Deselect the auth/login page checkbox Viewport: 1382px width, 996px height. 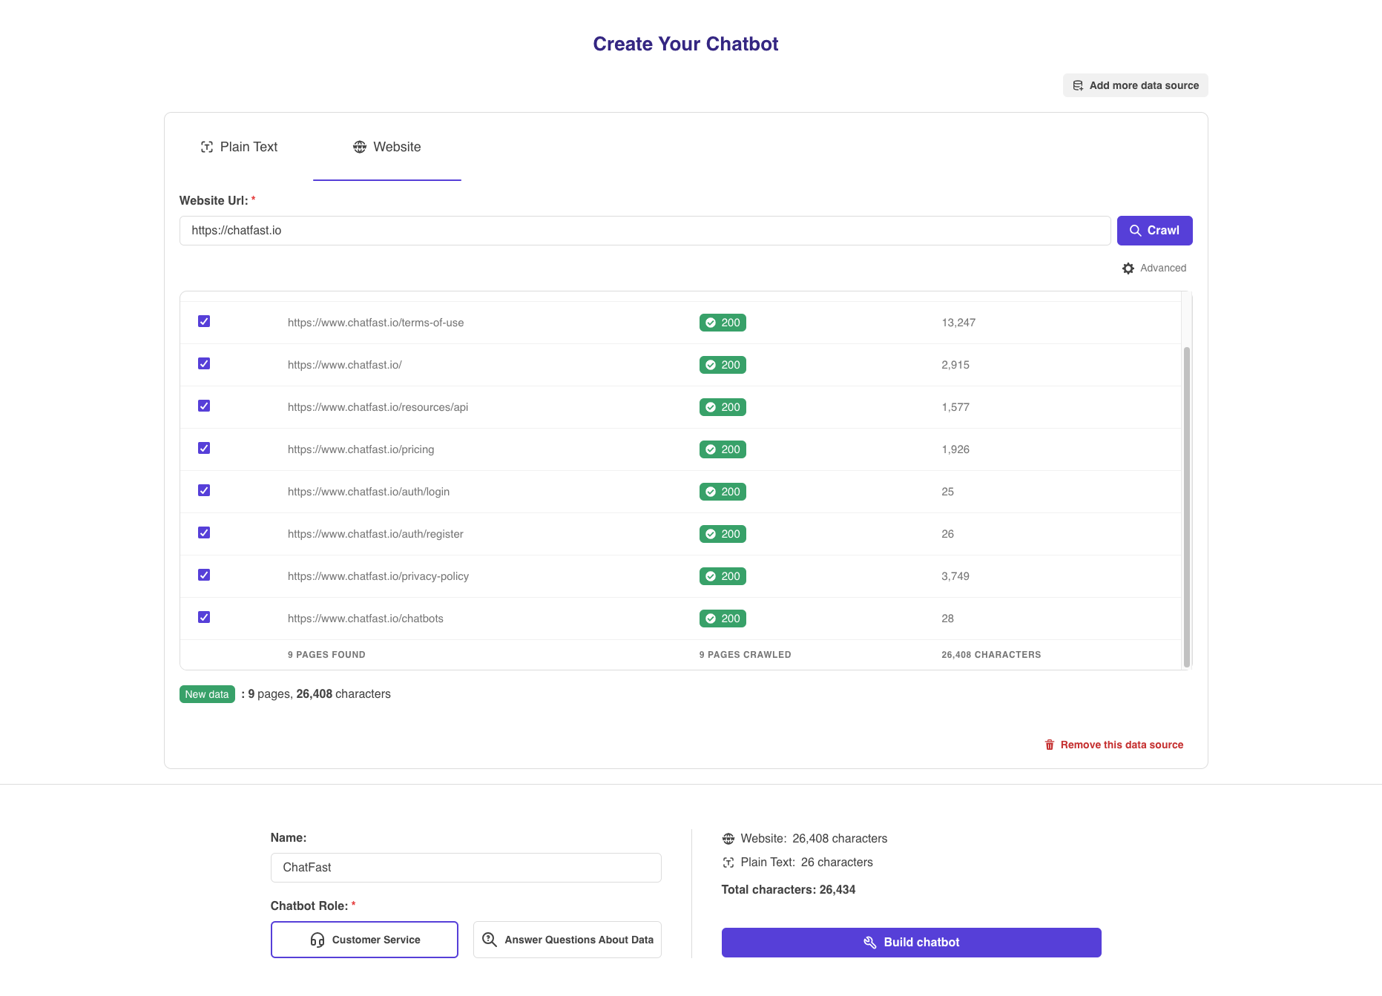204,490
